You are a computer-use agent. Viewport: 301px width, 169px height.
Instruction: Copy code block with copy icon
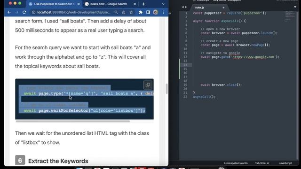[148, 85]
